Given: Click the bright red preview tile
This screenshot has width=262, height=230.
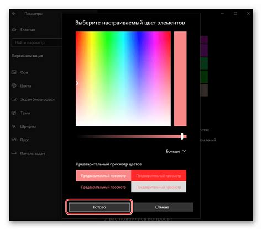Looking at the screenshot, I should coord(159,175).
